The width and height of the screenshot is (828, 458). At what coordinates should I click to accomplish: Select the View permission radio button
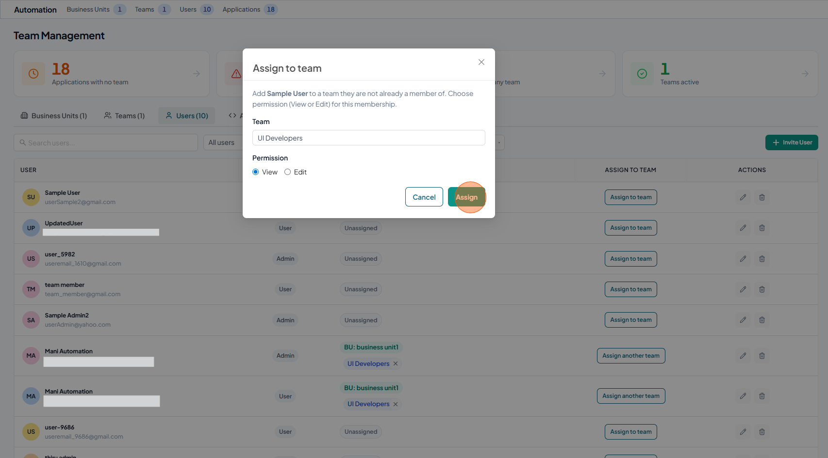pyautogui.click(x=256, y=172)
